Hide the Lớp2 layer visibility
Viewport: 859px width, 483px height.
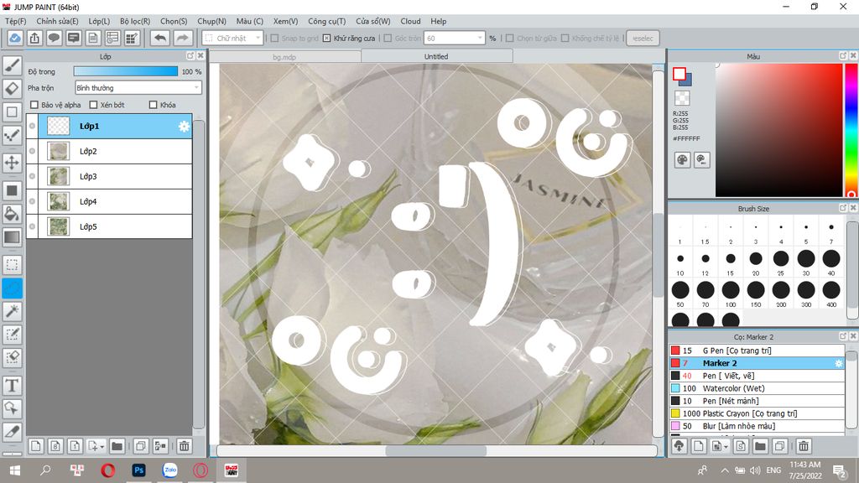point(33,151)
